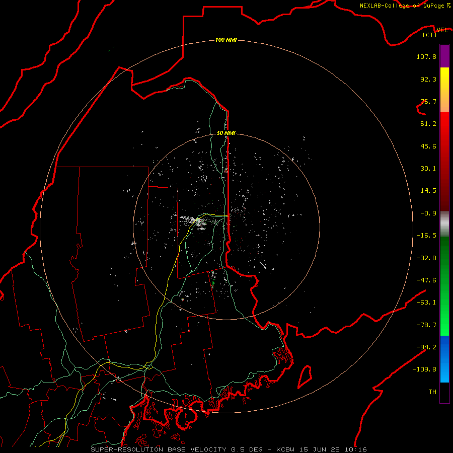The height and width of the screenshot is (453, 453).
Task: Select the 61.2 color scale value
Action: click(428, 124)
